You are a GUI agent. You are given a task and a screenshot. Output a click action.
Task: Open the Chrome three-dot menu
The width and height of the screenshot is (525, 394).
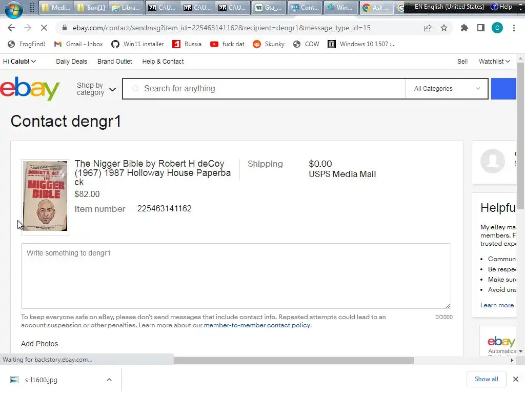tap(514, 28)
